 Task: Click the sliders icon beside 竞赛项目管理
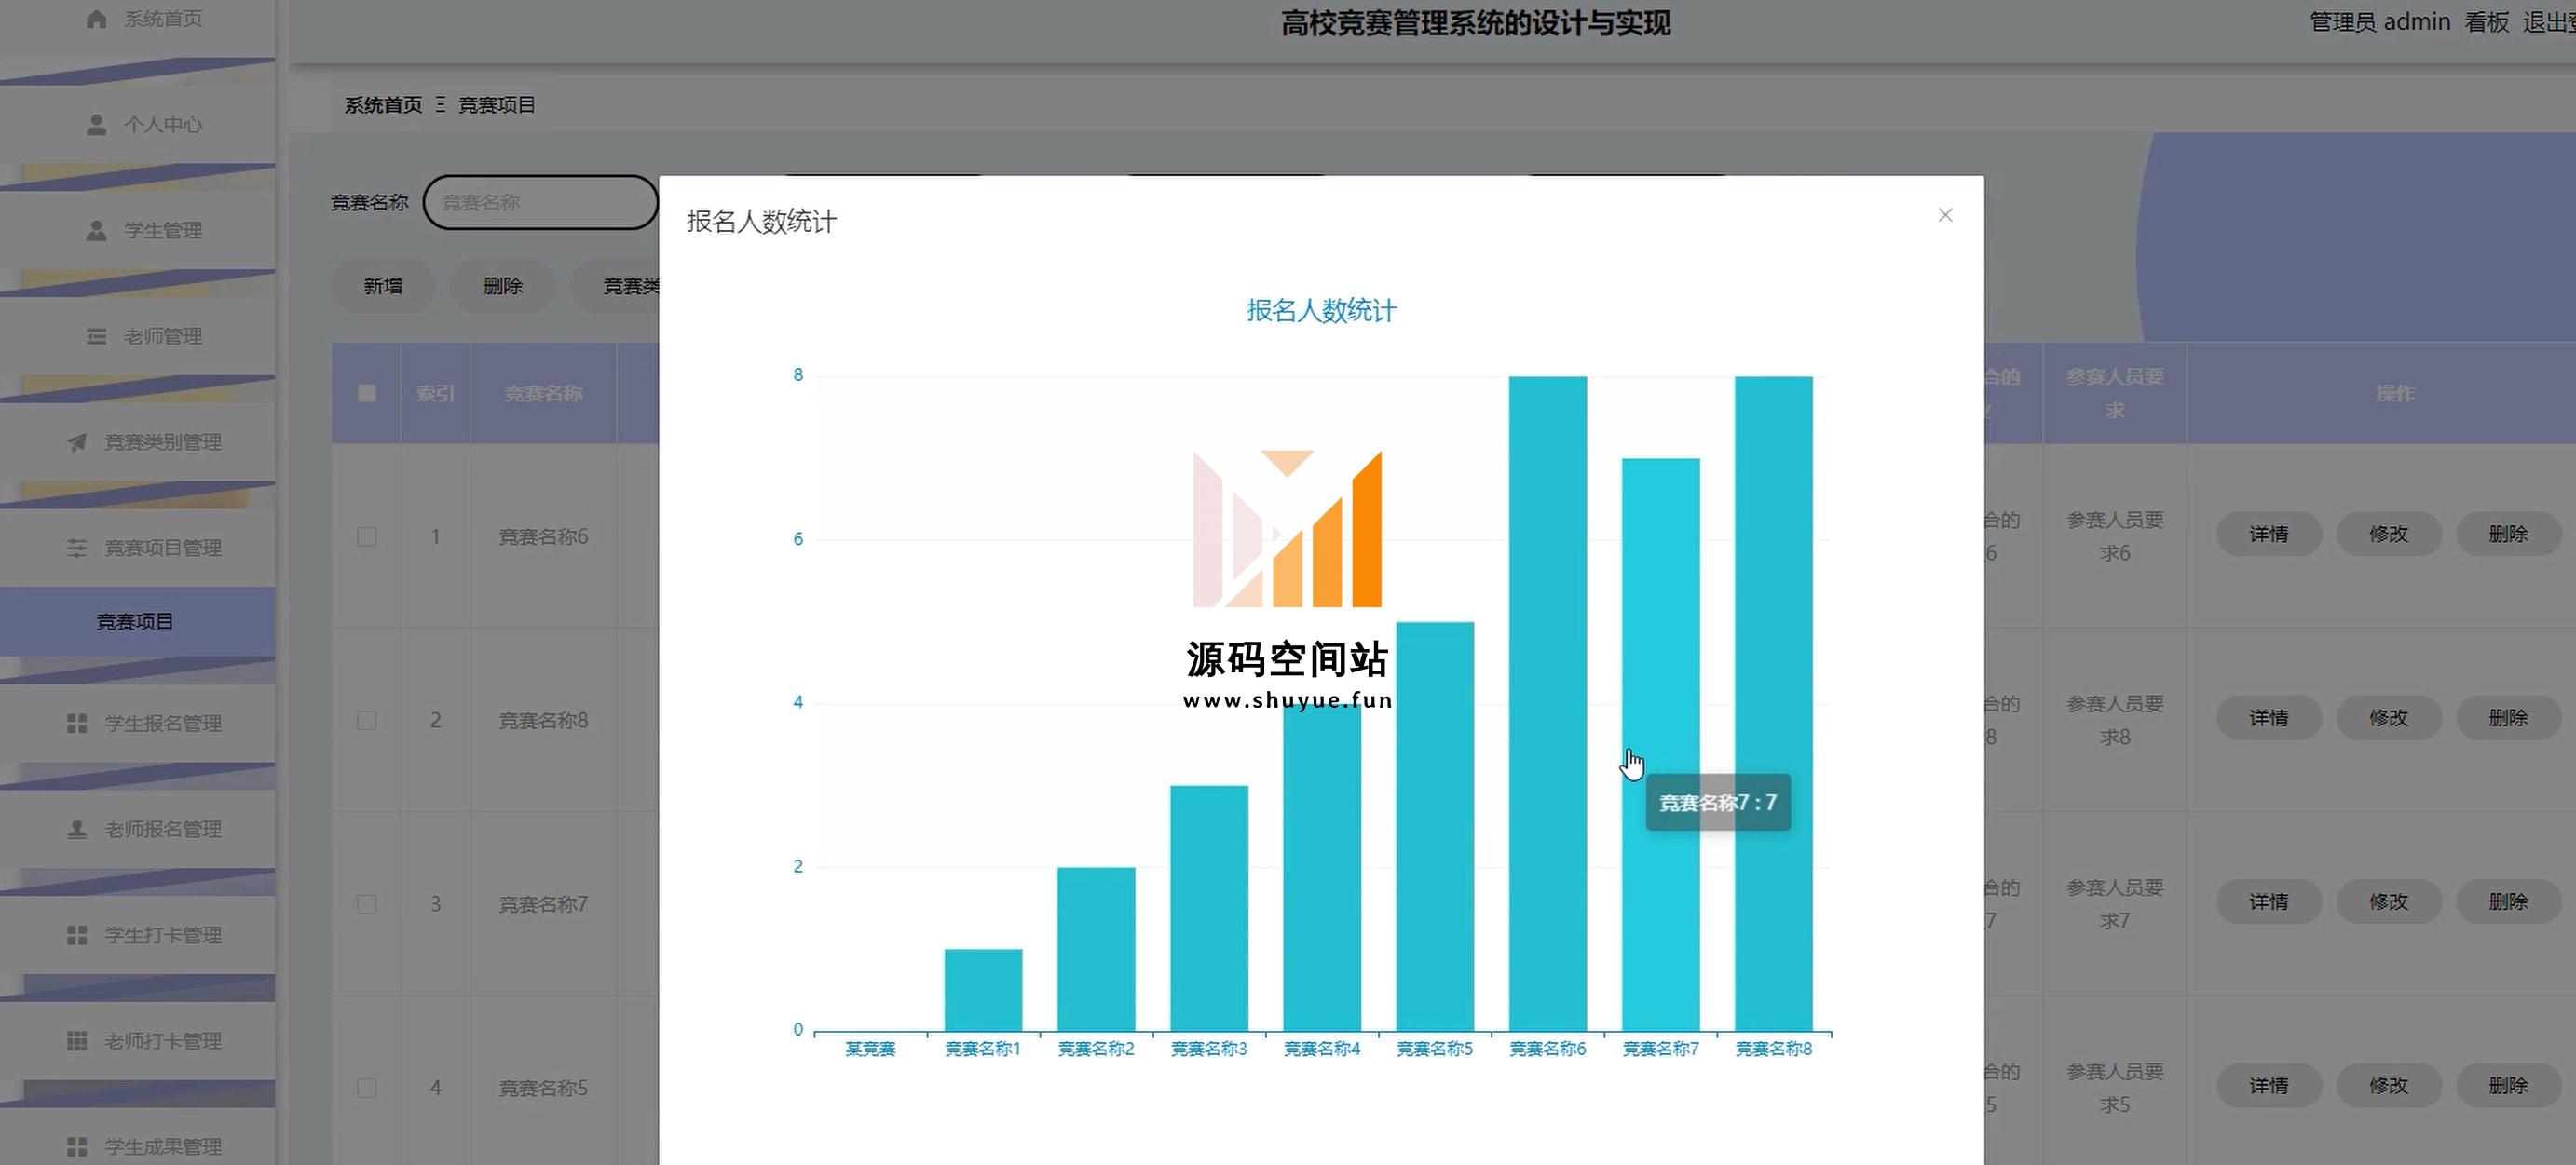click(x=77, y=548)
